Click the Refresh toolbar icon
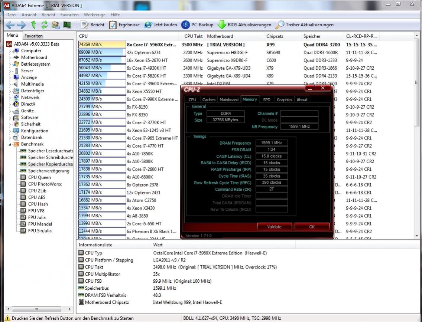Image resolution: width=422 pixels, height=322 pixels. [45, 25]
